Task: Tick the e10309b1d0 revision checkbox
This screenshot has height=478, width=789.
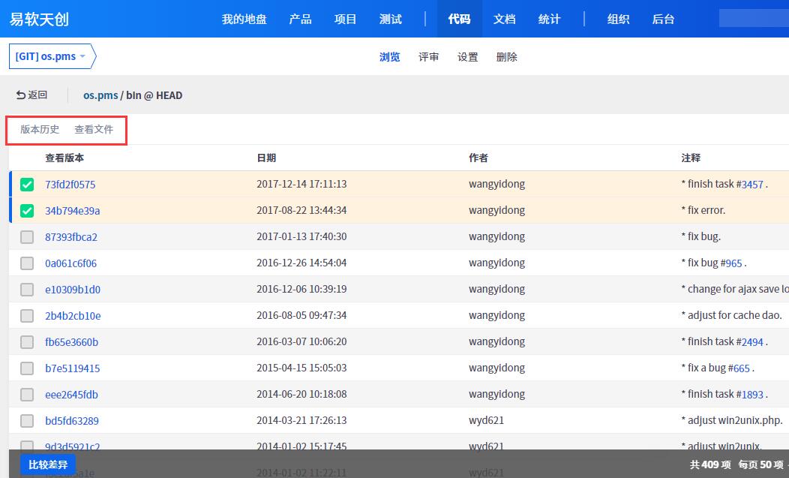Action: click(x=27, y=290)
